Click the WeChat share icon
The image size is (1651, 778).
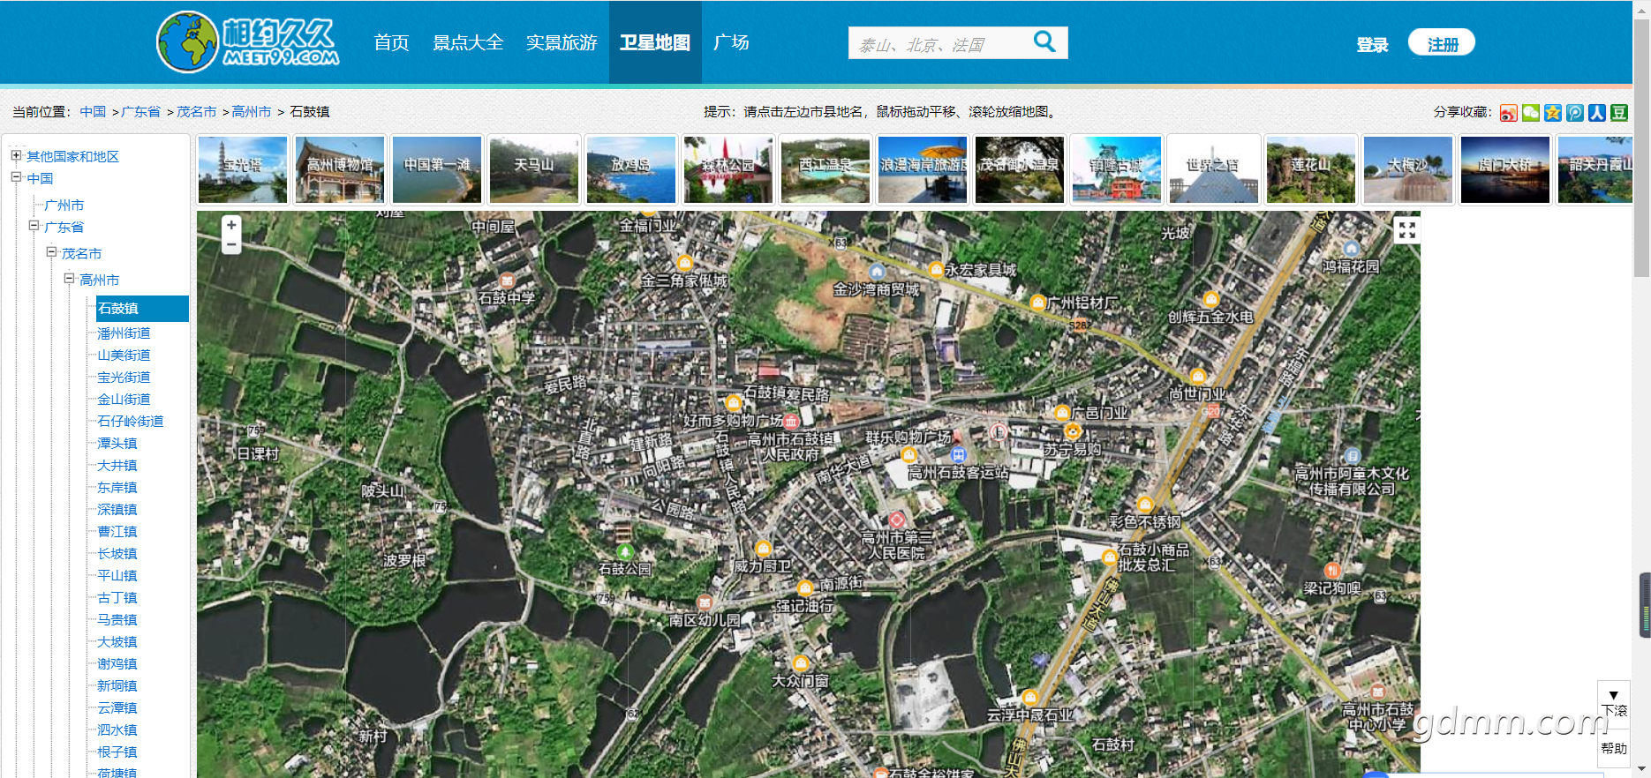pyautogui.click(x=1530, y=113)
